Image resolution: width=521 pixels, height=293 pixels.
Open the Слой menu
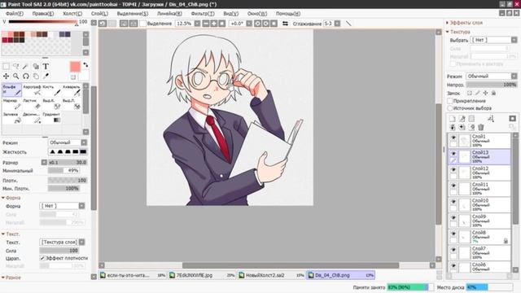(99, 14)
